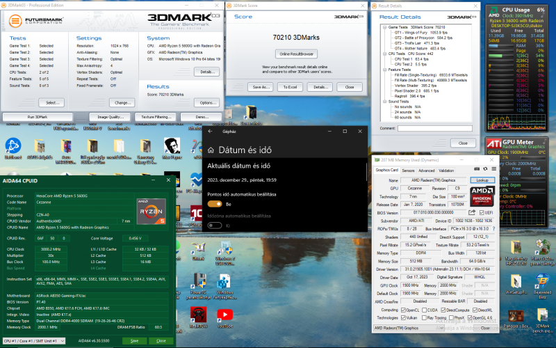Click Lookup button in GPU-Z
Image resolution: width=556 pixels, height=348 pixels.
click(x=482, y=180)
